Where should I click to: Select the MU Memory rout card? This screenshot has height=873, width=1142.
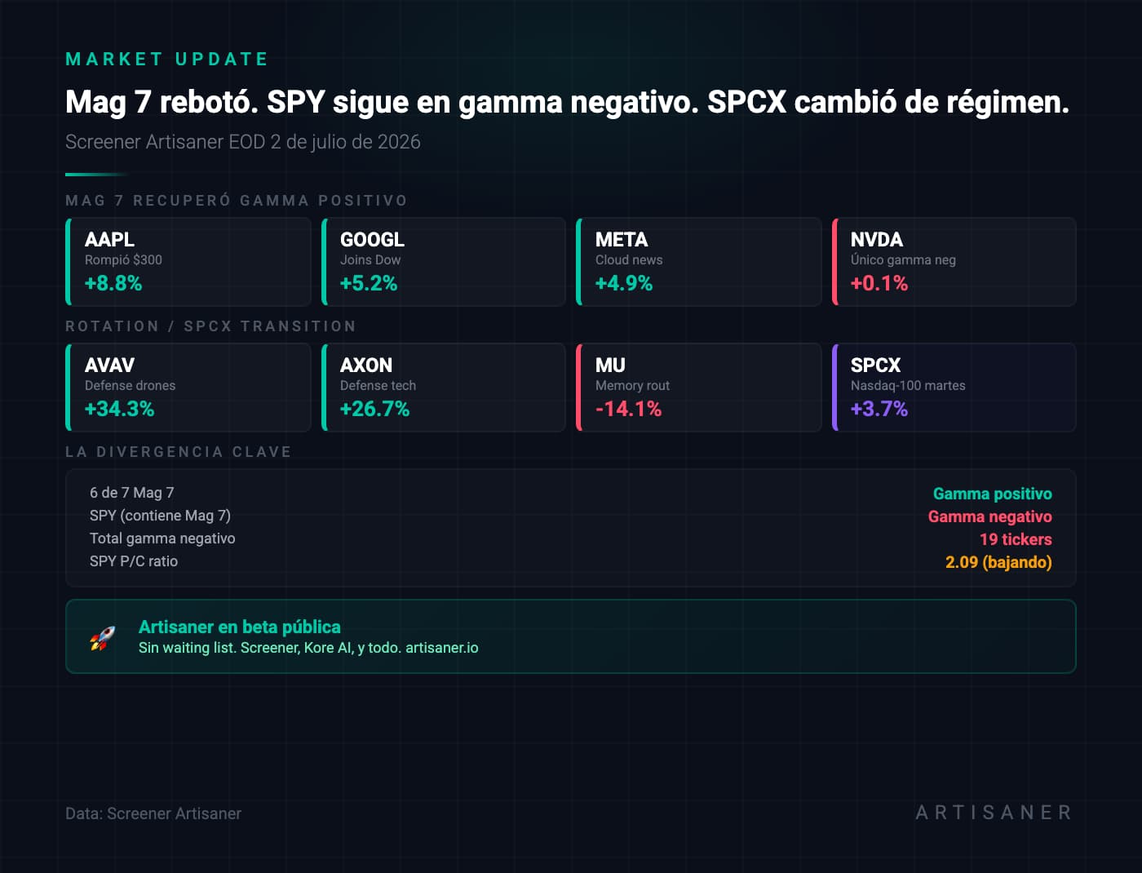[x=699, y=388]
